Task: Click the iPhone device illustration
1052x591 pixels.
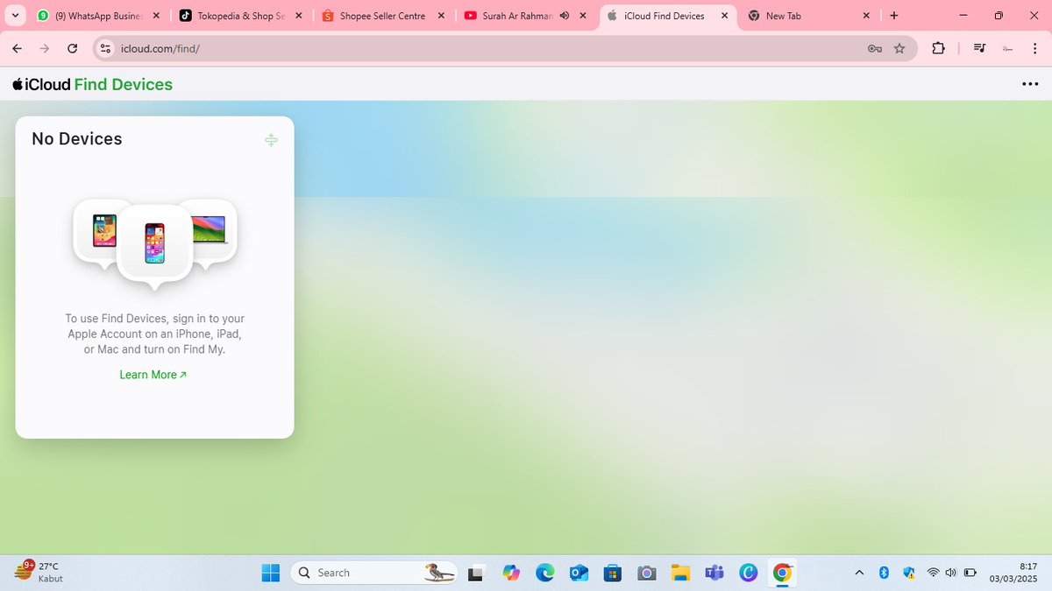Action: pos(154,243)
